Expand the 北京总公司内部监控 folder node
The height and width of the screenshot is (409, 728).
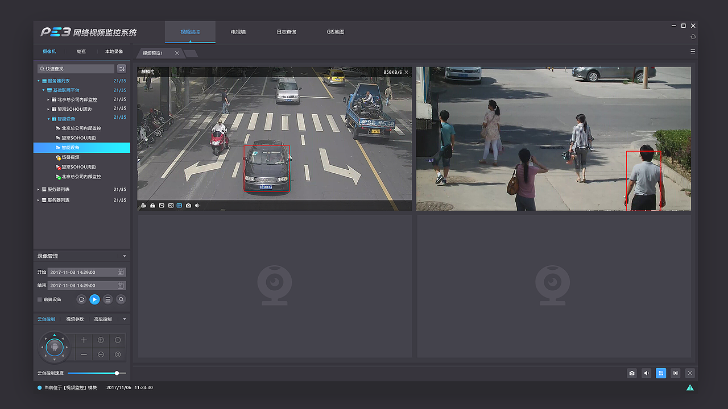tap(48, 99)
